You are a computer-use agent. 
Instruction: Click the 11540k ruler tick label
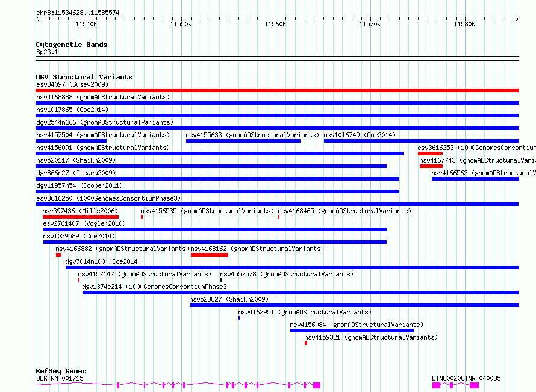[86, 24]
